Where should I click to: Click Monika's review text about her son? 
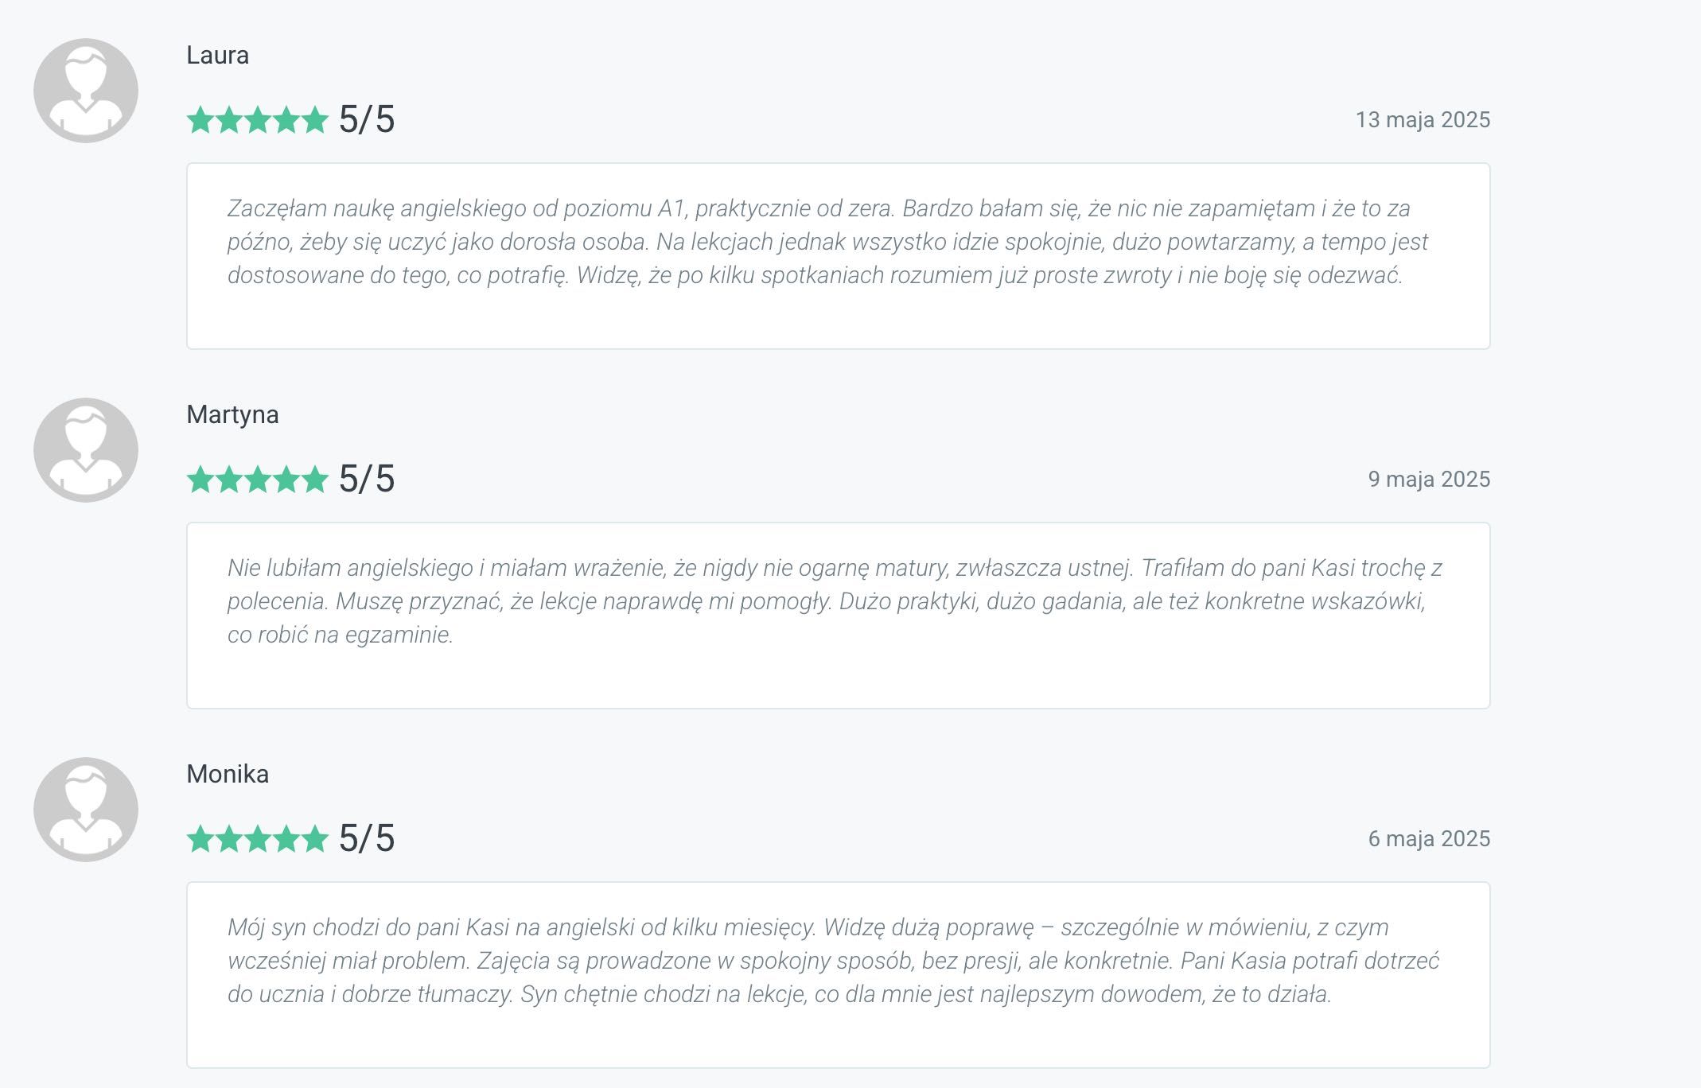(833, 961)
